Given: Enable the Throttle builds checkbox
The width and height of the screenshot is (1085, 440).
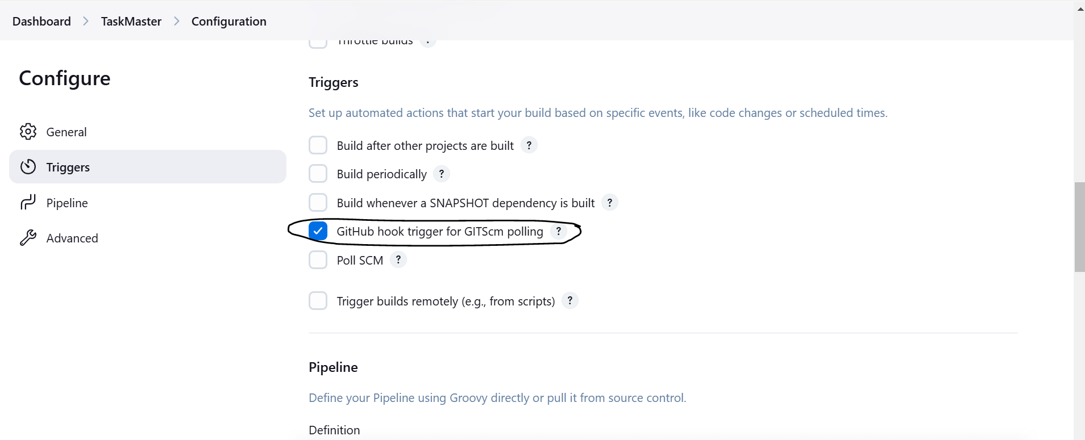Looking at the screenshot, I should pyautogui.click(x=318, y=40).
